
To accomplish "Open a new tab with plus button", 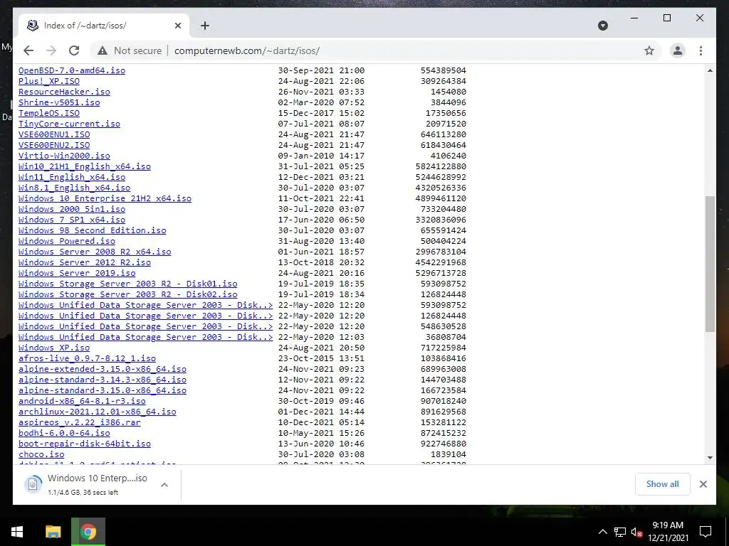I will (x=205, y=26).
